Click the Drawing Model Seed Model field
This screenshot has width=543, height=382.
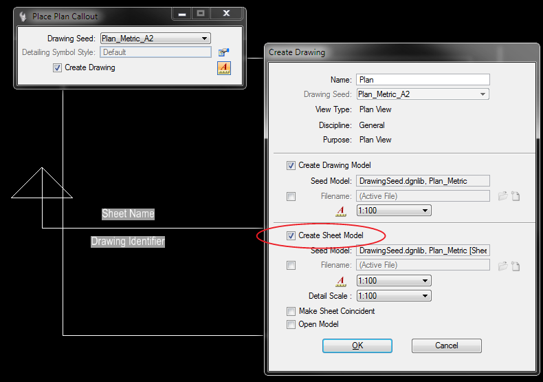(423, 181)
